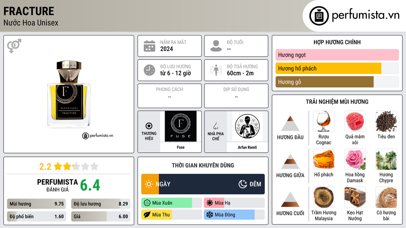This screenshot has width=406, height=228.
Task: Click the Hương đầu pyramid icon
Action: pyautogui.click(x=290, y=123)
